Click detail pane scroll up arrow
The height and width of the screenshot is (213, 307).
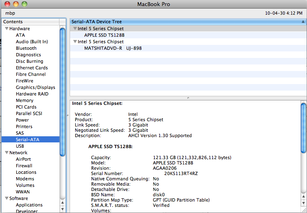point(303,197)
